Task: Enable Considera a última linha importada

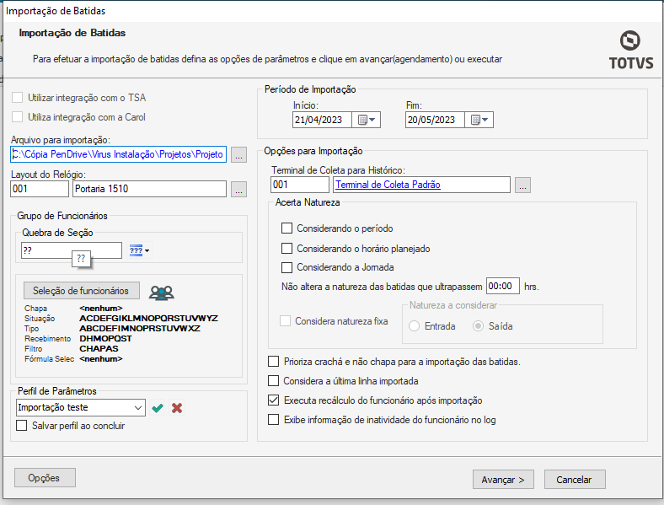Action: [x=273, y=381]
